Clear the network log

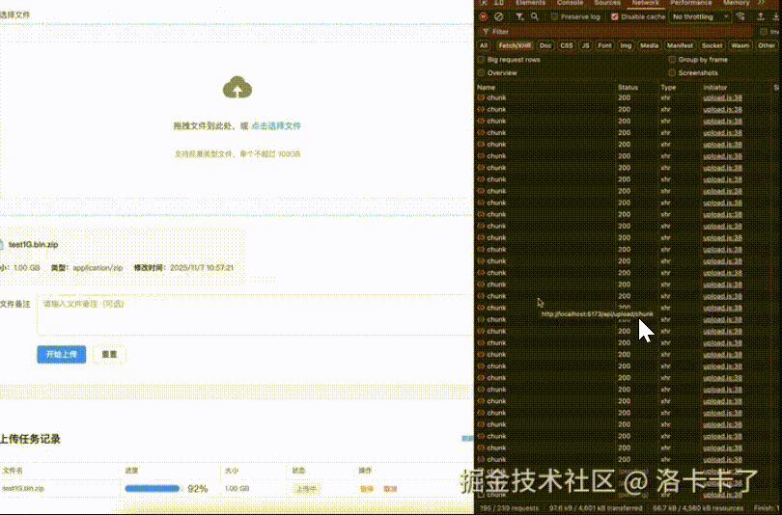point(498,16)
